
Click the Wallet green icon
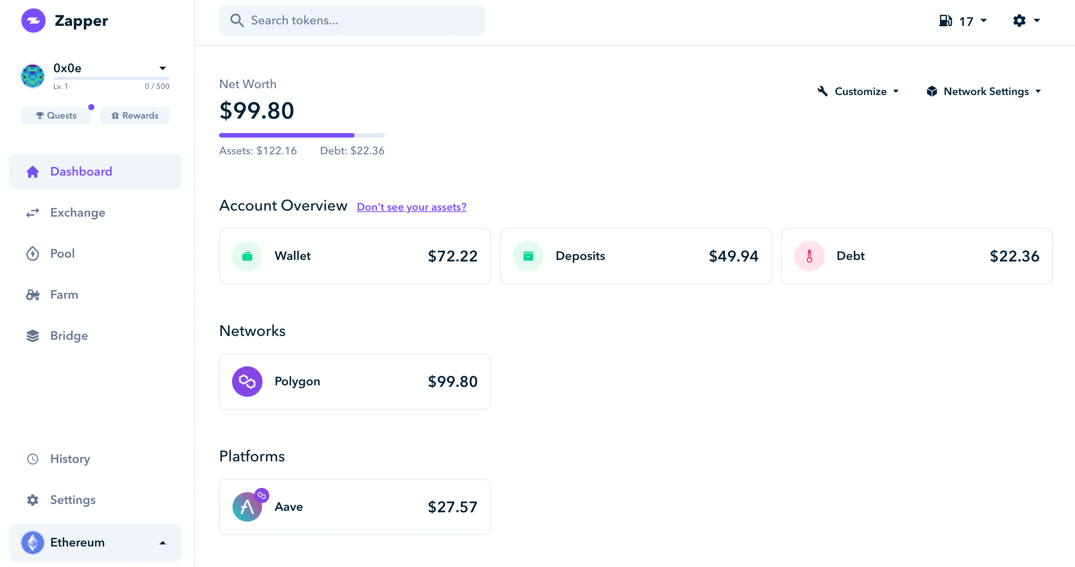pos(247,256)
